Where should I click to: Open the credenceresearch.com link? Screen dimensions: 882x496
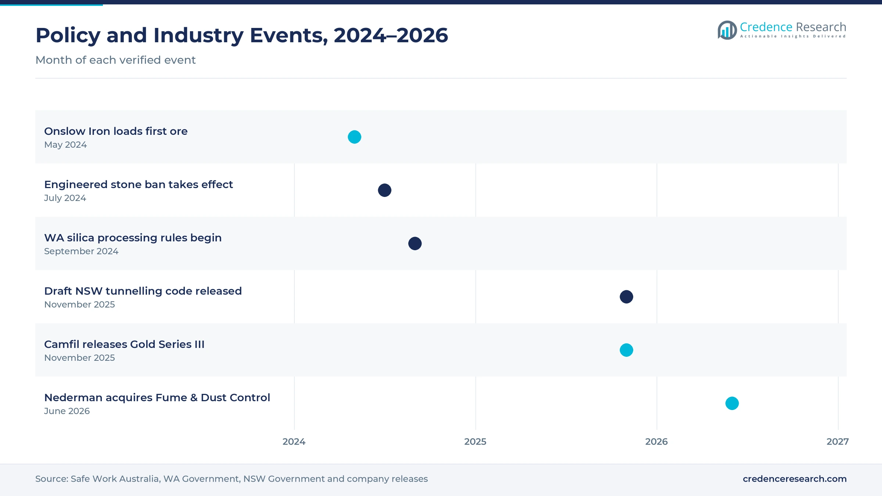point(795,479)
